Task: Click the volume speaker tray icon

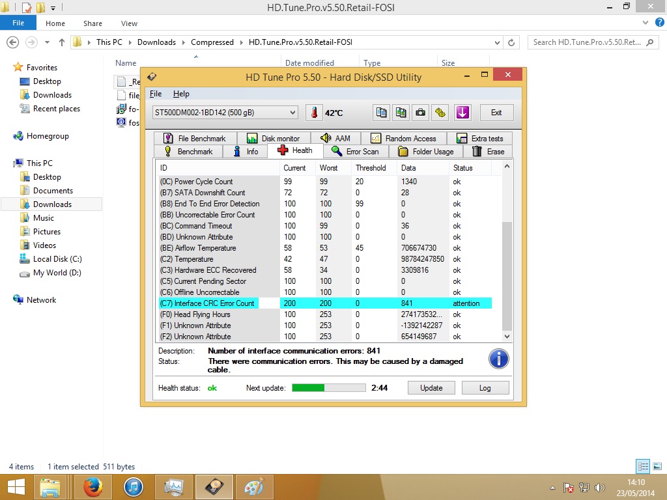Action: 600,488
